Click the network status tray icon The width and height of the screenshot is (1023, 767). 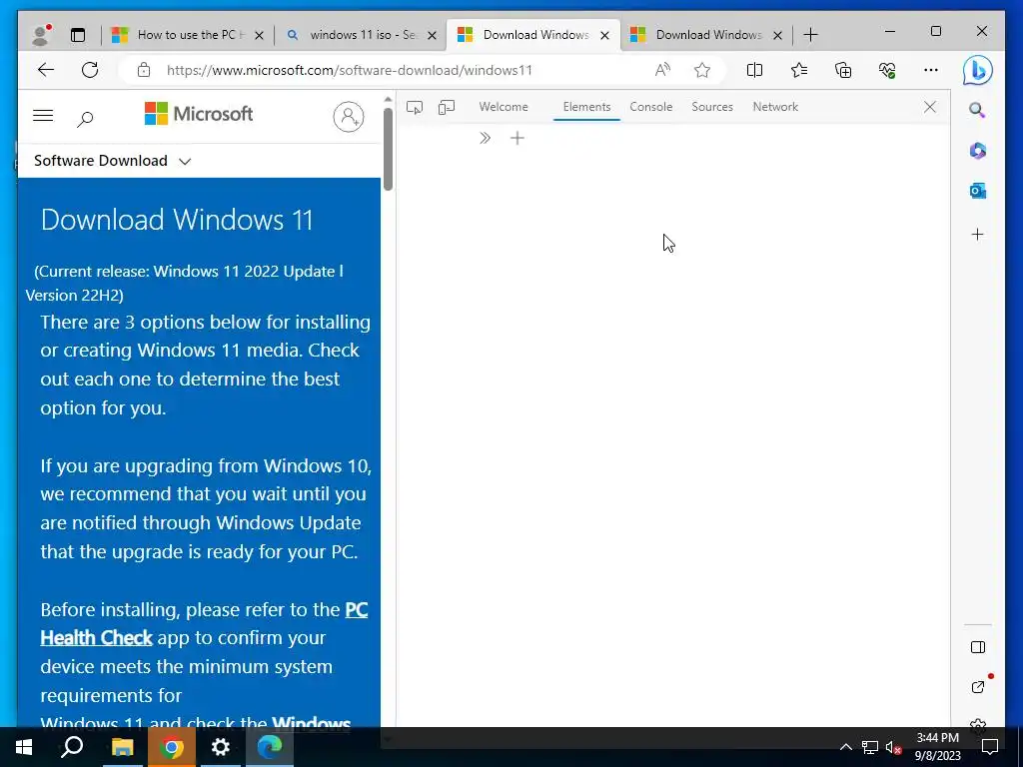click(x=870, y=747)
